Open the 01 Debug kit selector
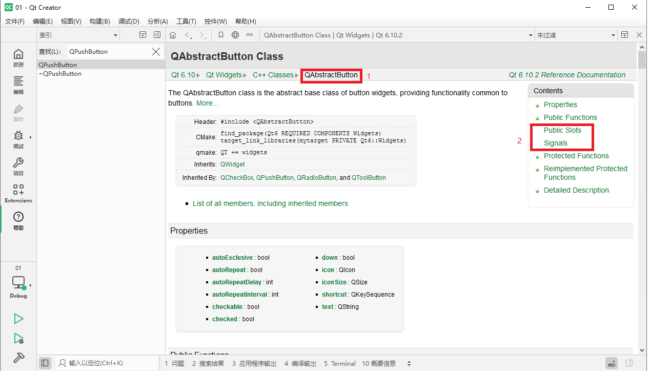The width and height of the screenshot is (650, 375). pyautogui.click(x=18, y=283)
